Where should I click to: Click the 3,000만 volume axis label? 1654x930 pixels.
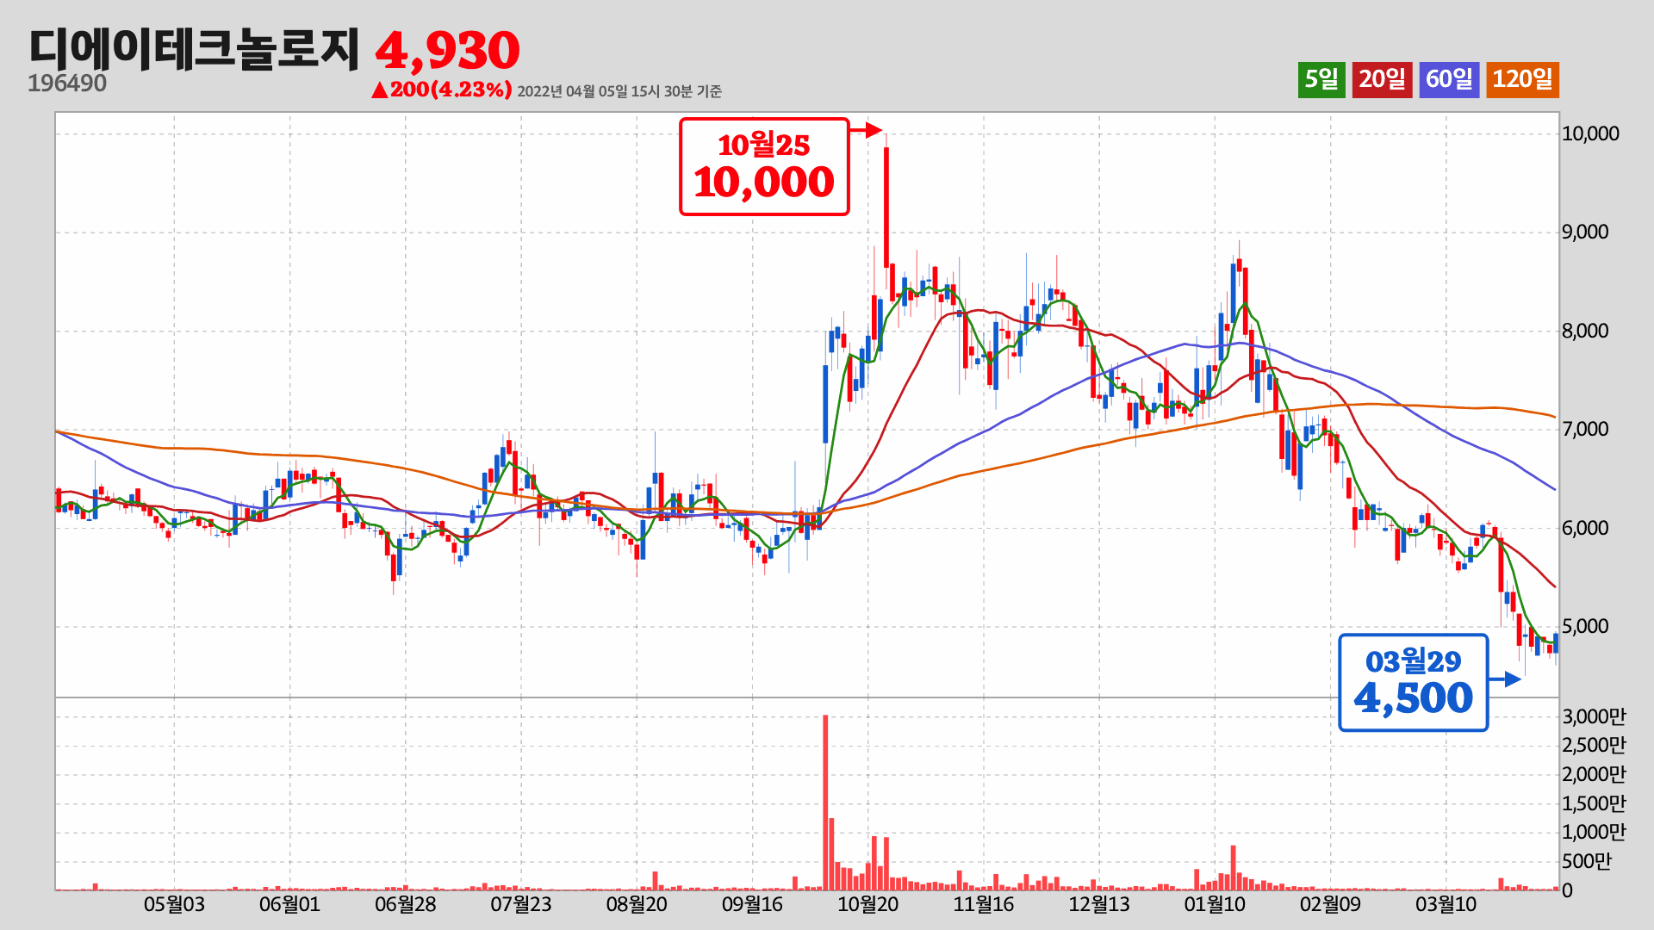tap(1595, 716)
